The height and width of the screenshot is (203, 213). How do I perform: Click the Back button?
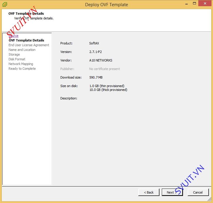click(x=149, y=192)
